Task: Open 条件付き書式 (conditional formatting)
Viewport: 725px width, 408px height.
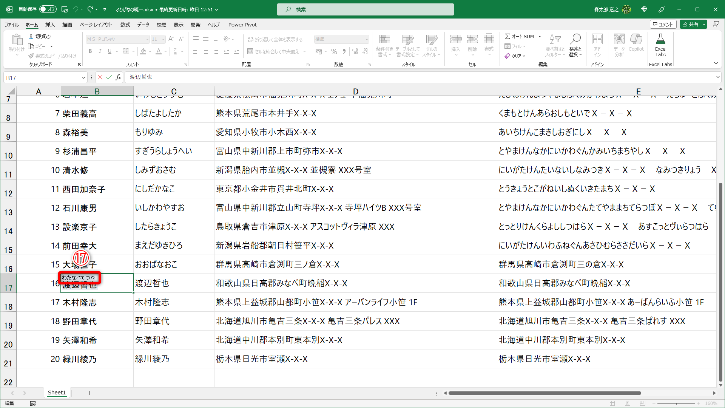Action: 384,45
